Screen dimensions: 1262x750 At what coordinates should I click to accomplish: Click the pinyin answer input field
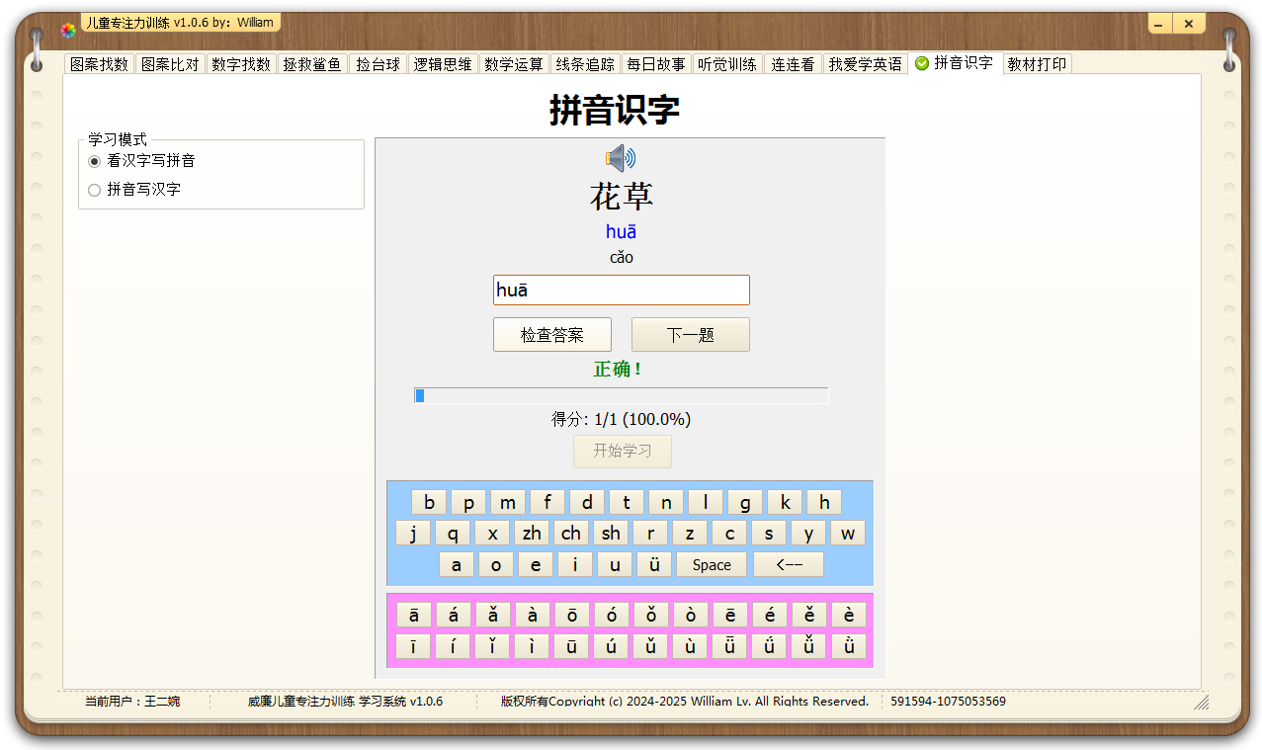coord(622,290)
